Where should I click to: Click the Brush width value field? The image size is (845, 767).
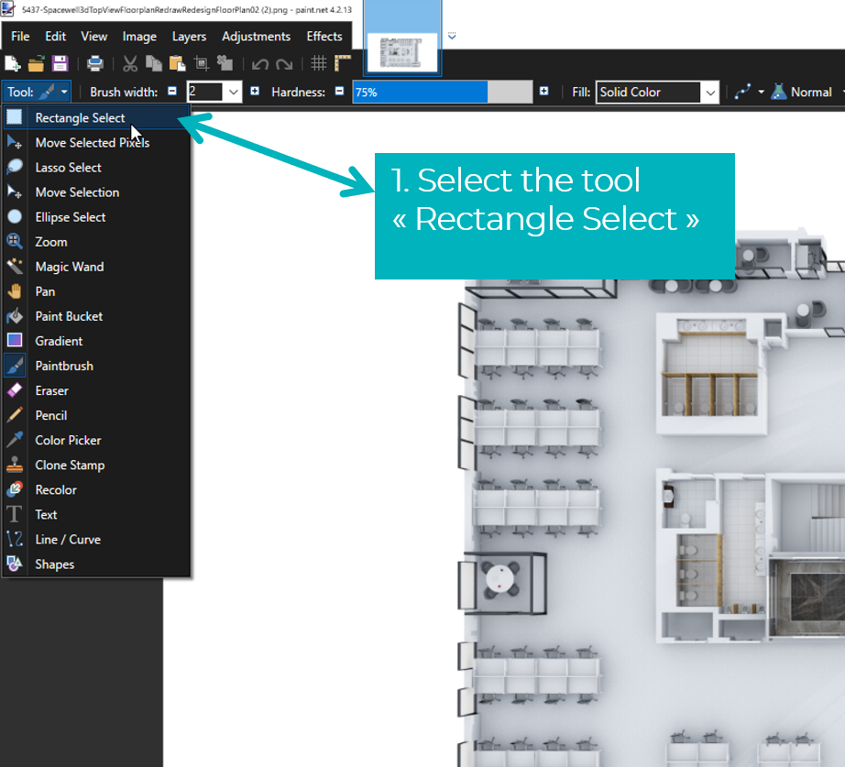[x=204, y=93]
